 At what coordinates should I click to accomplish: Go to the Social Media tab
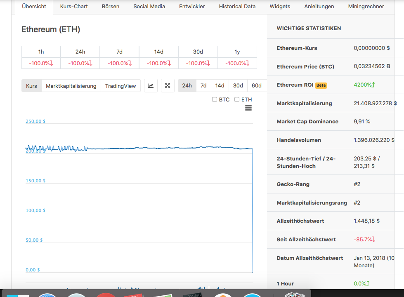coord(149,6)
